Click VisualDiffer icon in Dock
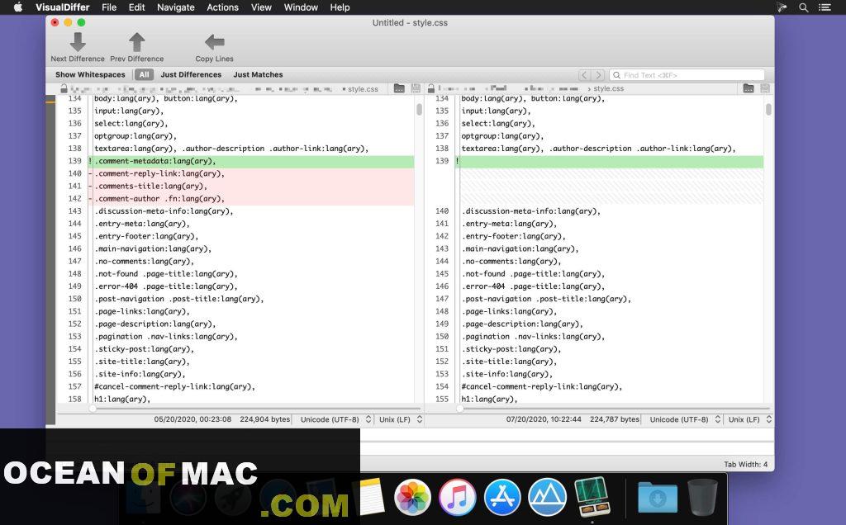846x525 pixels. click(x=592, y=497)
